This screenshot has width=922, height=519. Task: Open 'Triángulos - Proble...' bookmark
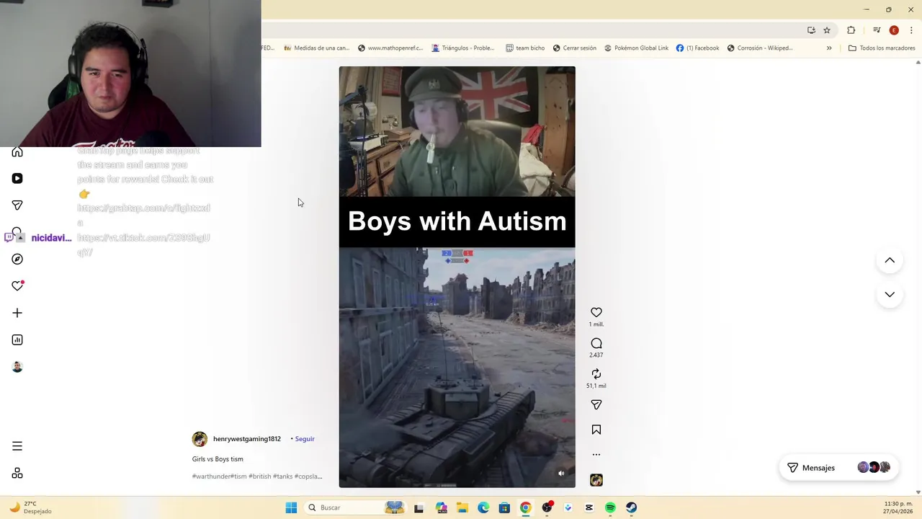tap(462, 48)
